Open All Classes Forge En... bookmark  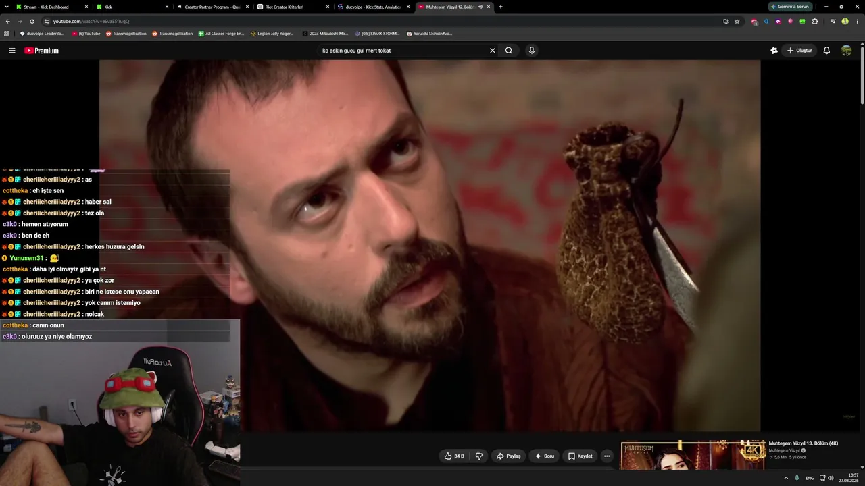point(221,33)
